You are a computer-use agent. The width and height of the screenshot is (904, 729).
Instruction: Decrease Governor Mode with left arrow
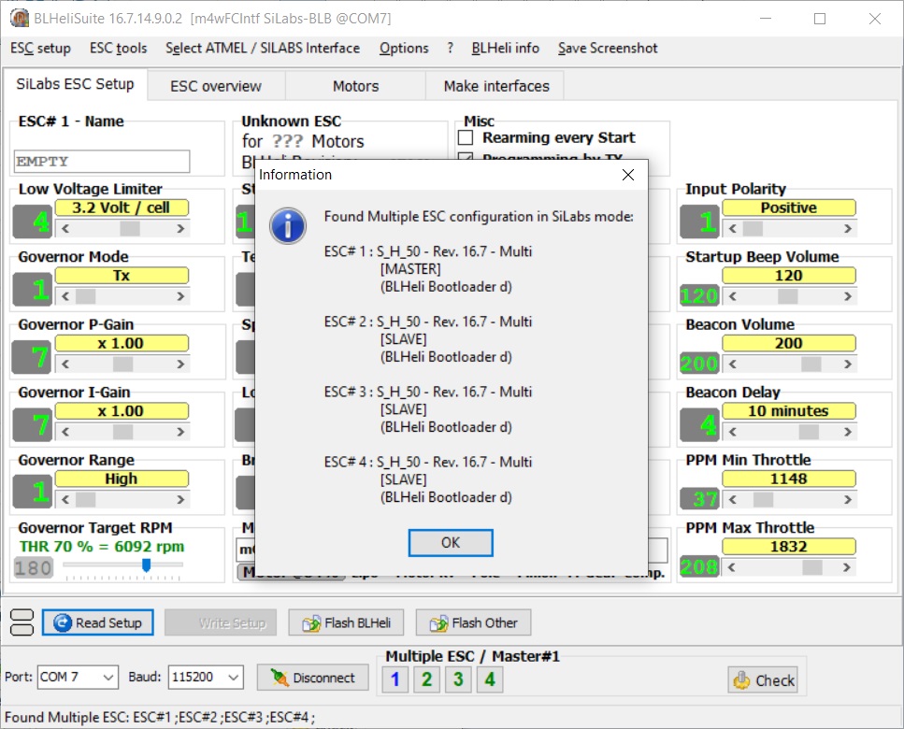point(65,296)
